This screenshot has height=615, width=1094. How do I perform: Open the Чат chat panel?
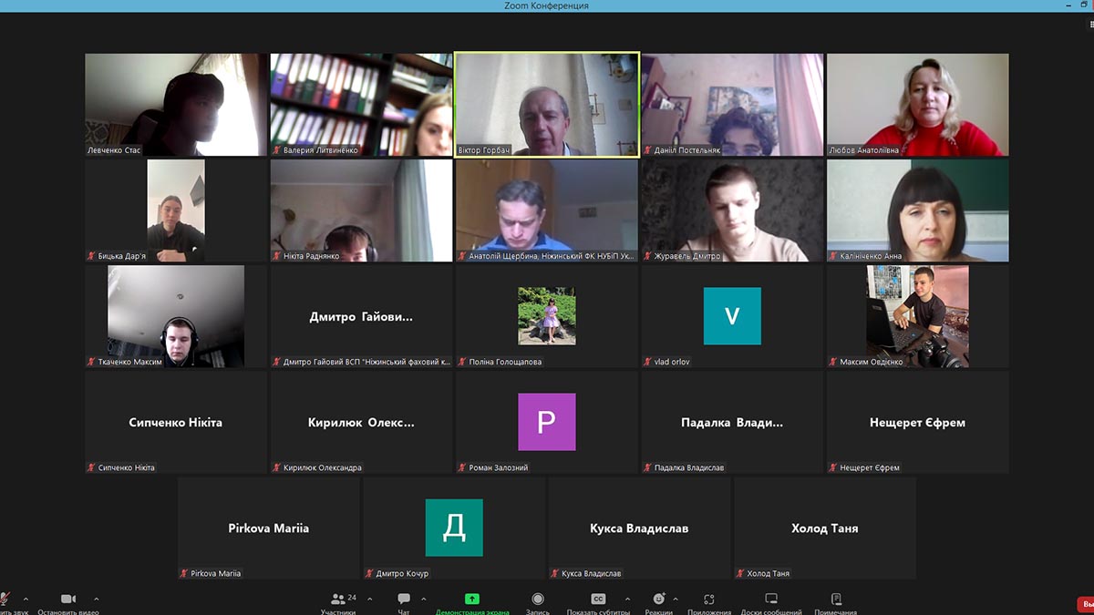point(403,599)
